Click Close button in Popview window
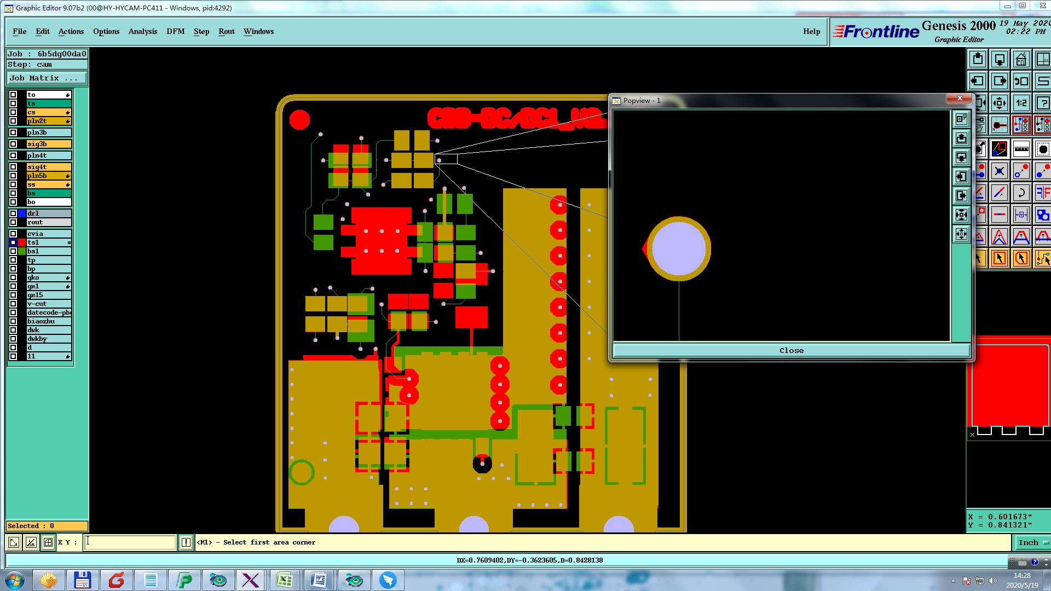 click(791, 351)
